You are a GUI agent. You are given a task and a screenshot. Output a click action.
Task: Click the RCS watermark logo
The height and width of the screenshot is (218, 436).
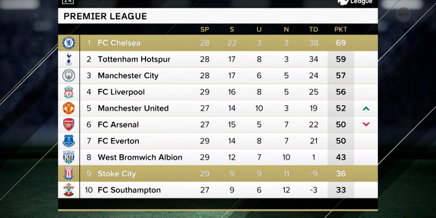pyautogui.click(x=403, y=14)
